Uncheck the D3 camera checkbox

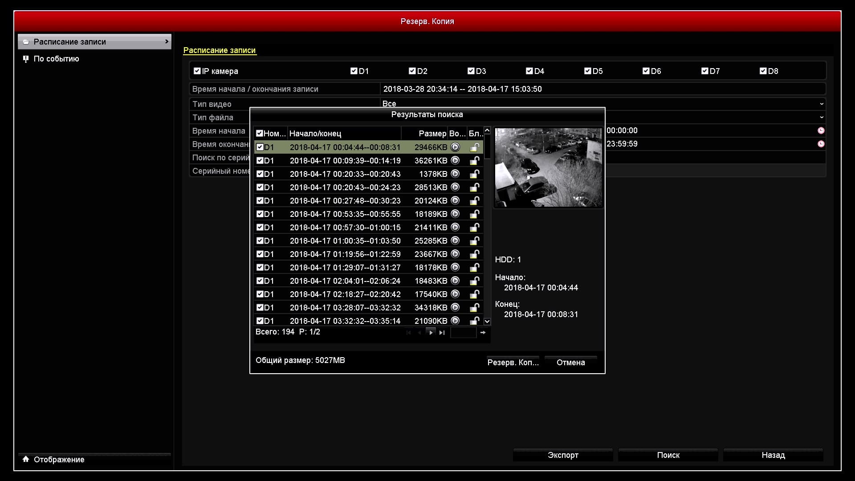point(471,71)
